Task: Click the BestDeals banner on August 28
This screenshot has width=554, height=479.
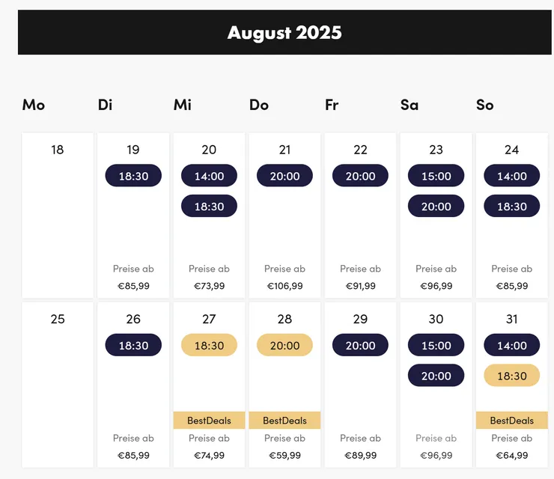Action: click(x=284, y=421)
